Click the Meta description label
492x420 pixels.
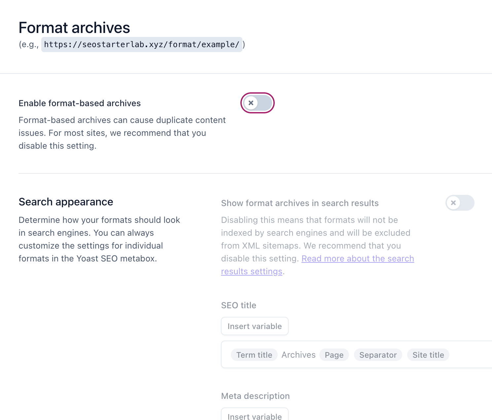point(255,396)
